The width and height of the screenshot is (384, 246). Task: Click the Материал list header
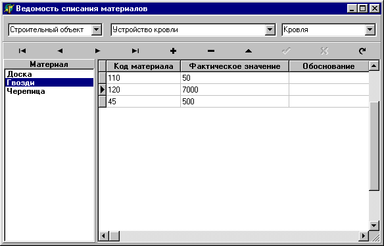[x=49, y=64]
